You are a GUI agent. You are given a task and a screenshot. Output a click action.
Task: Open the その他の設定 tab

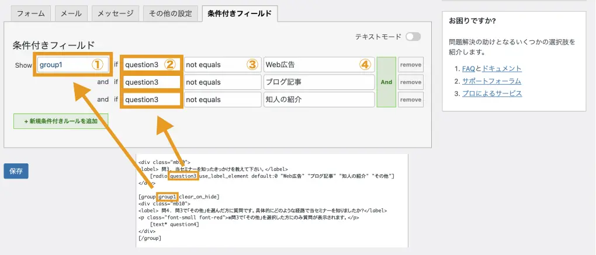169,13
